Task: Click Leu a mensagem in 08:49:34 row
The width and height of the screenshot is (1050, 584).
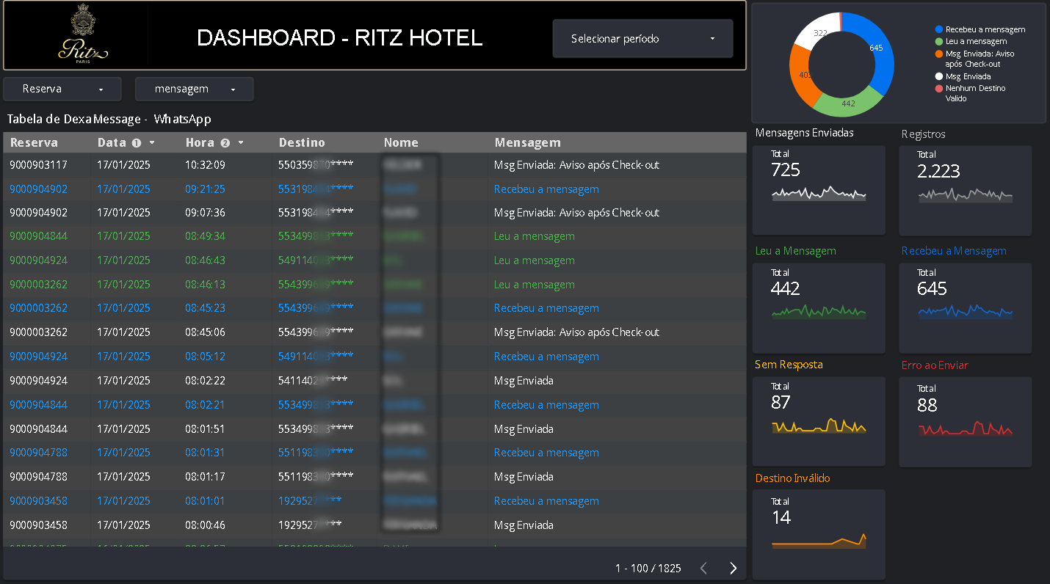Action: coord(534,236)
